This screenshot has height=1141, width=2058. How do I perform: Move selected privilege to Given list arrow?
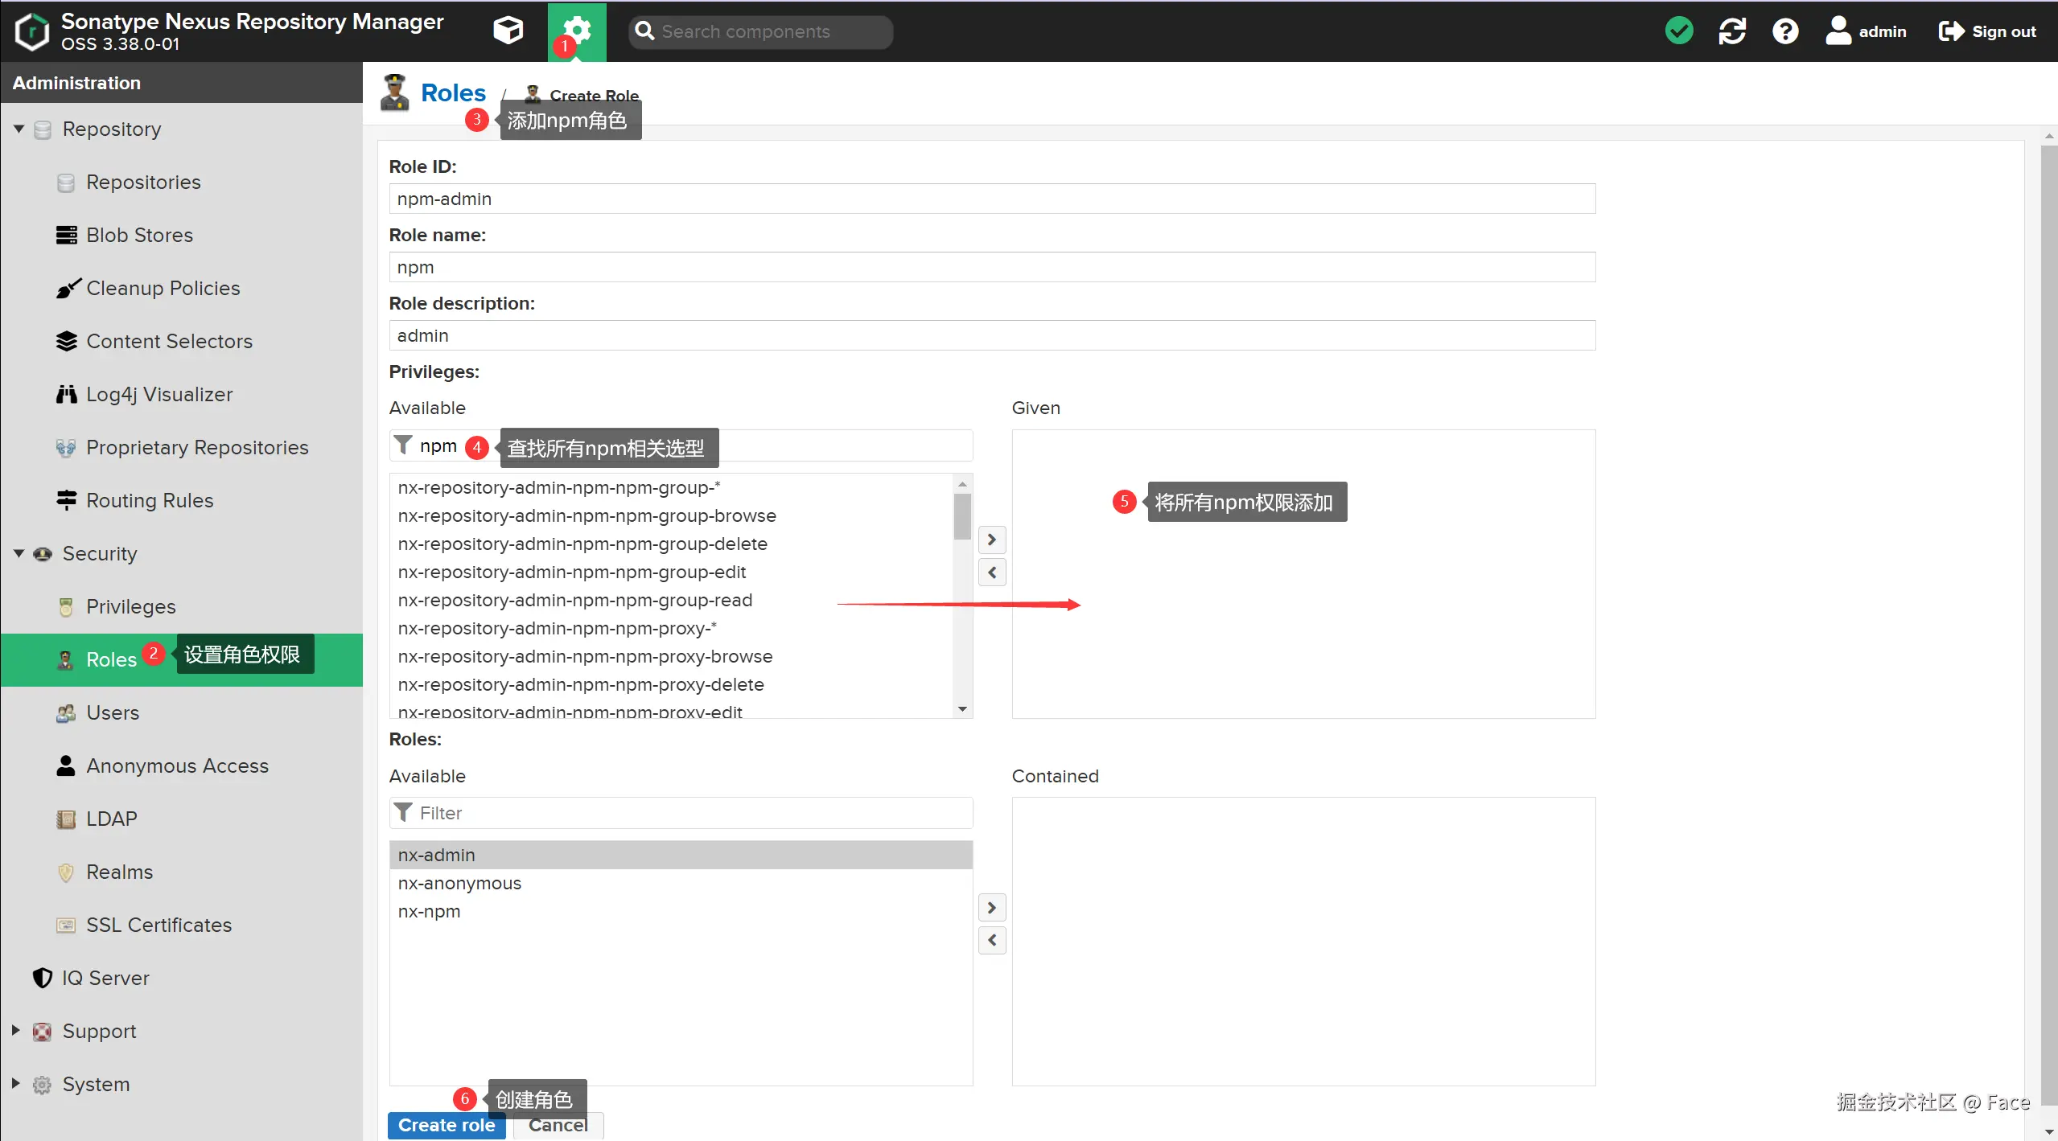pyautogui.click(x=991, y=540)
